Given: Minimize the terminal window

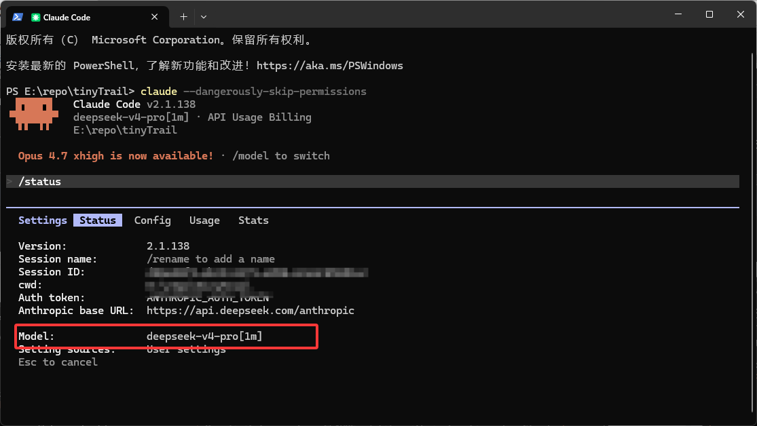Looking at the screenshot, I should pyautogui.click(x=678, y=14).
